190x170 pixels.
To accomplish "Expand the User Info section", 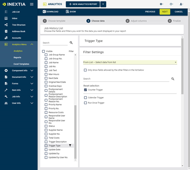I will click(32, 103).
